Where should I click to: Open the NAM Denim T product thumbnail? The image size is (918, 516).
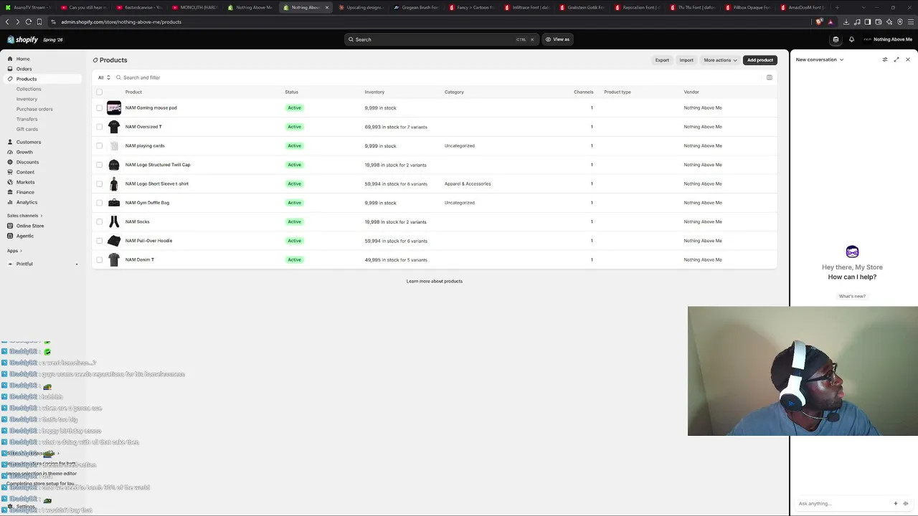(x=114, y=259)
